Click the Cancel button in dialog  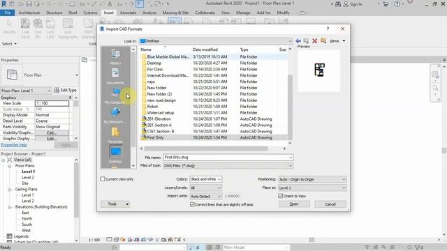pyautogui.click(x=330, y=204)
